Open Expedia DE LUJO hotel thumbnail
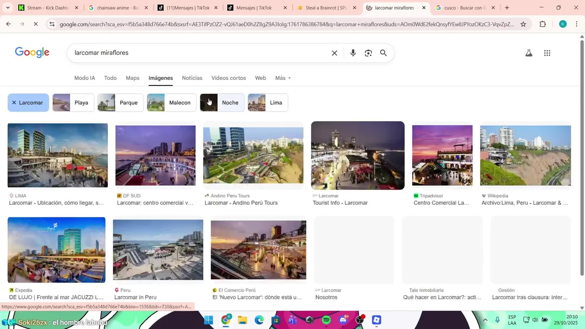Screen dimensions: 585x329 click(57, 250)
